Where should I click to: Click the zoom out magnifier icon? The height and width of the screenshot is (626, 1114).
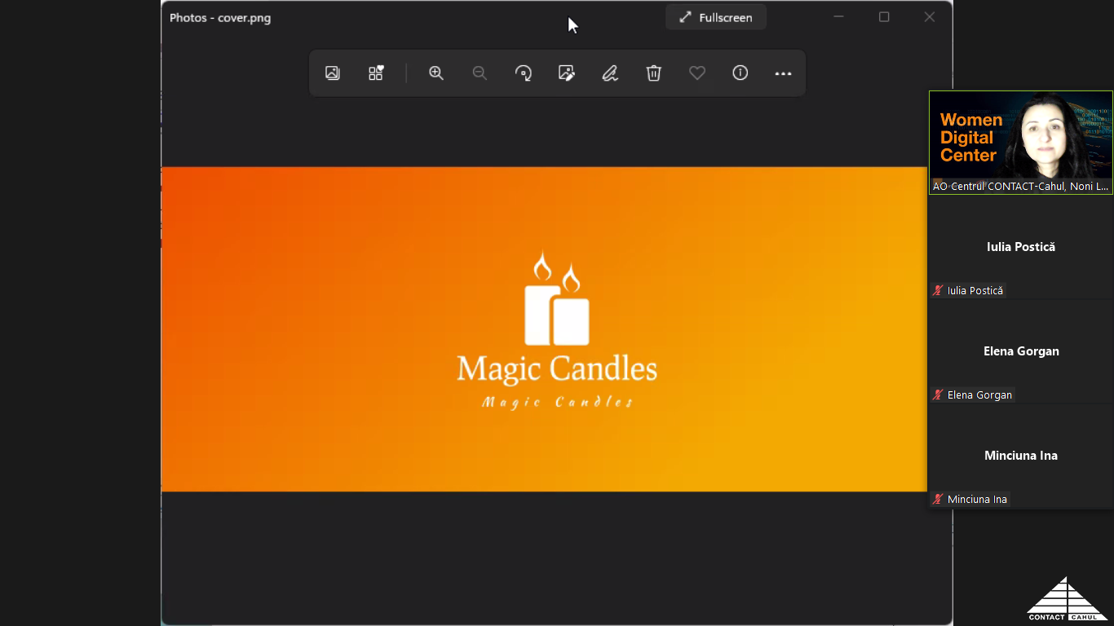[x=480, y=73]
